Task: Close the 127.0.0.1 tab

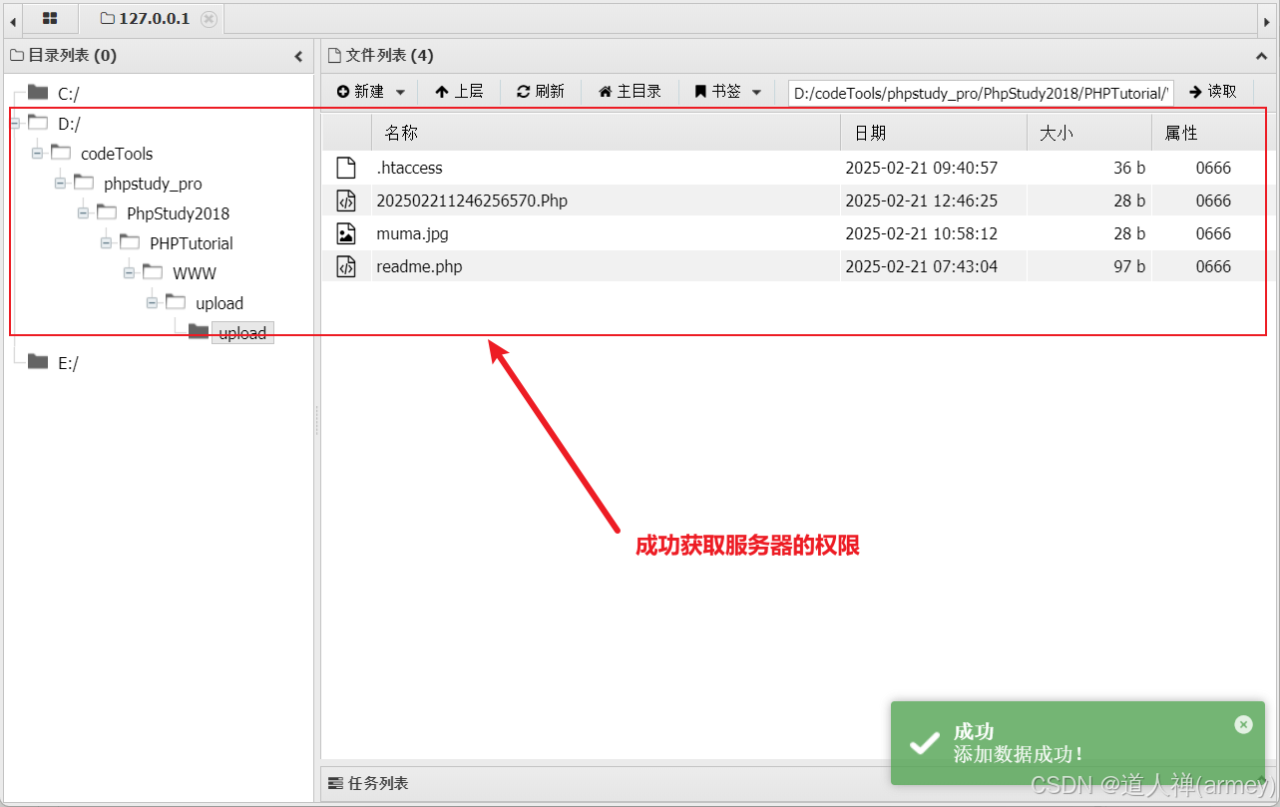Action: (x=208, y=19)
